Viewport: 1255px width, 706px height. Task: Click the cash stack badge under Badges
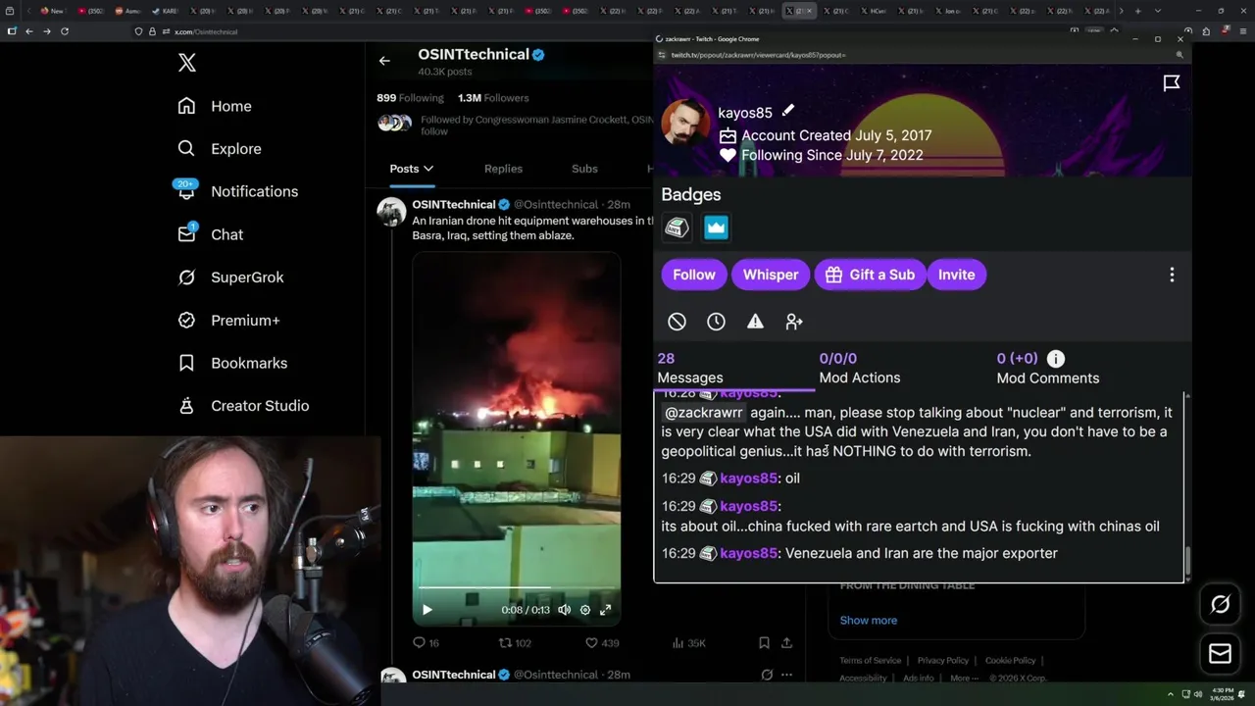coord(677,227)
